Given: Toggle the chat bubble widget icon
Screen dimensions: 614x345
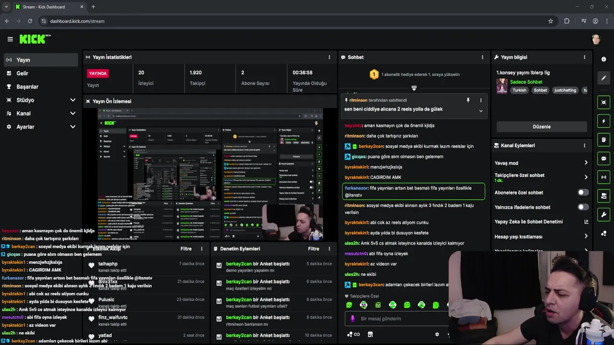Looking at the screenshot, I should [603, 159].
